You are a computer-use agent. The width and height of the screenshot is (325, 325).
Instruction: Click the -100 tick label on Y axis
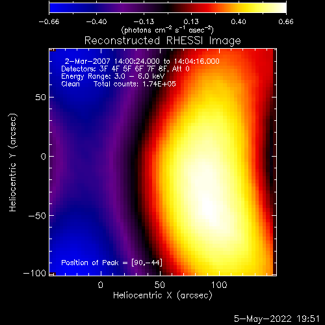coord(34,273)
